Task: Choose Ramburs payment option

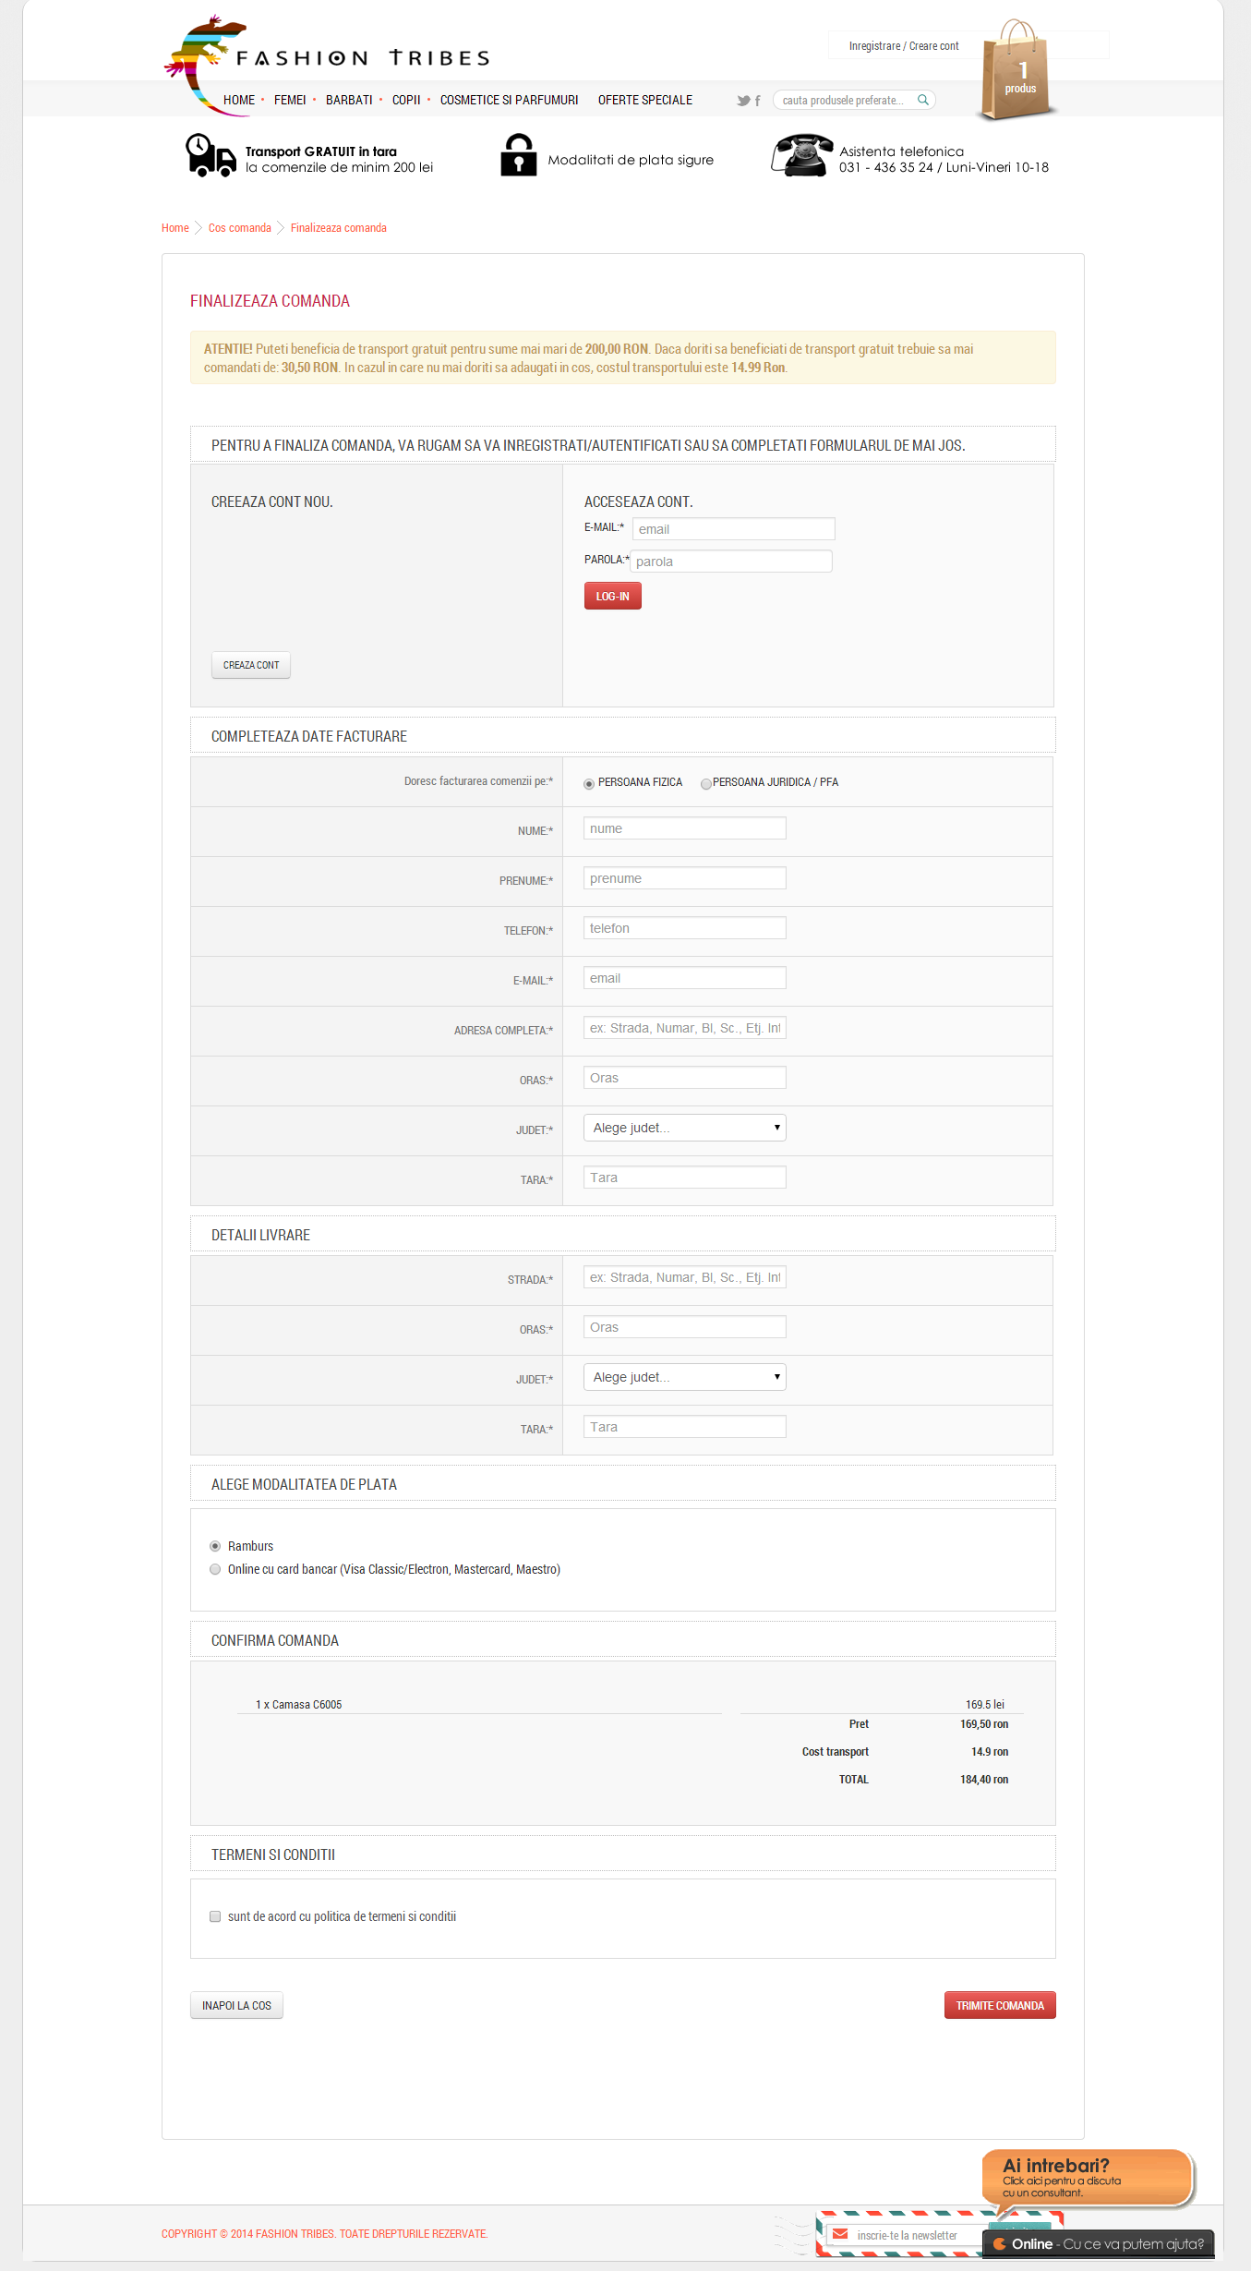Action: [x=215, y=1546]
